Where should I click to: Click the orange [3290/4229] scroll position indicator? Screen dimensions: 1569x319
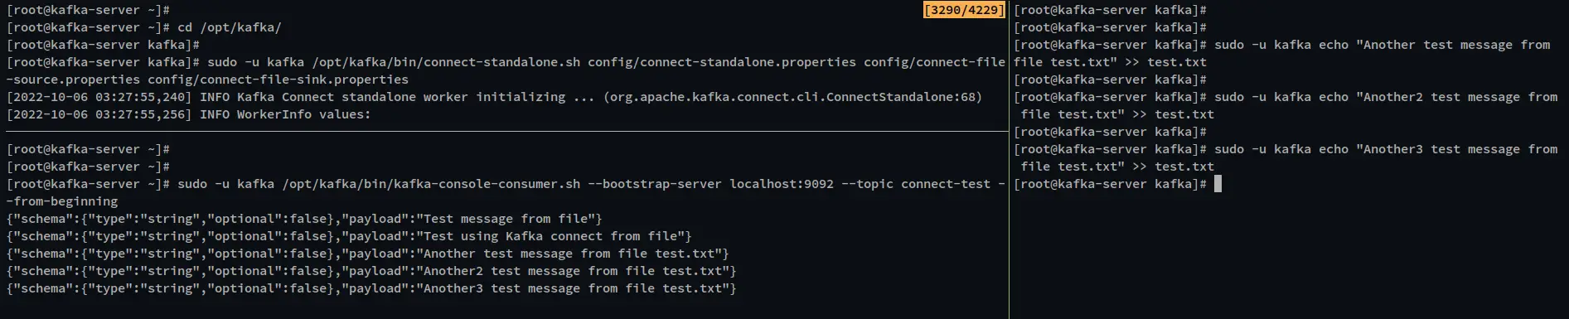pyautogui.click(x=964, y=10)
